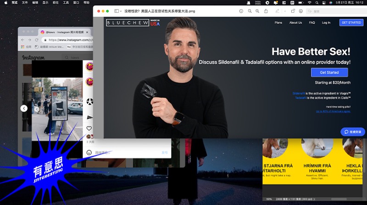
Task: Open the FAQ link
Action: tap(312, 22)
